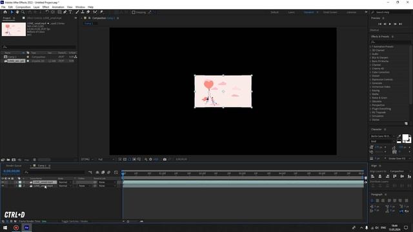The height and width of the screenshot is (232, 413).
Task: Select the Type text tool
Action: coord(70,12)
